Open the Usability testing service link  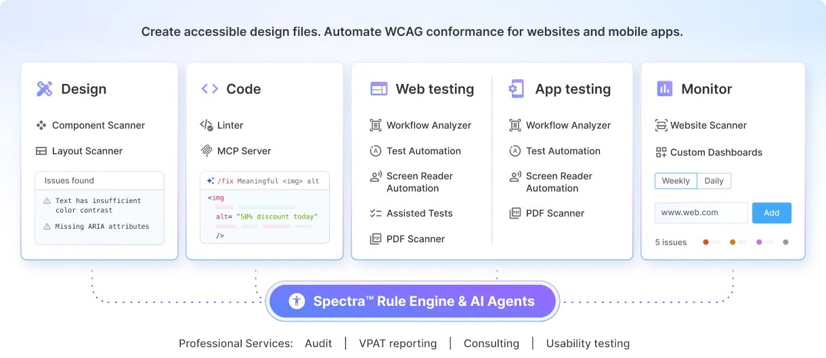tap(588, 344)
